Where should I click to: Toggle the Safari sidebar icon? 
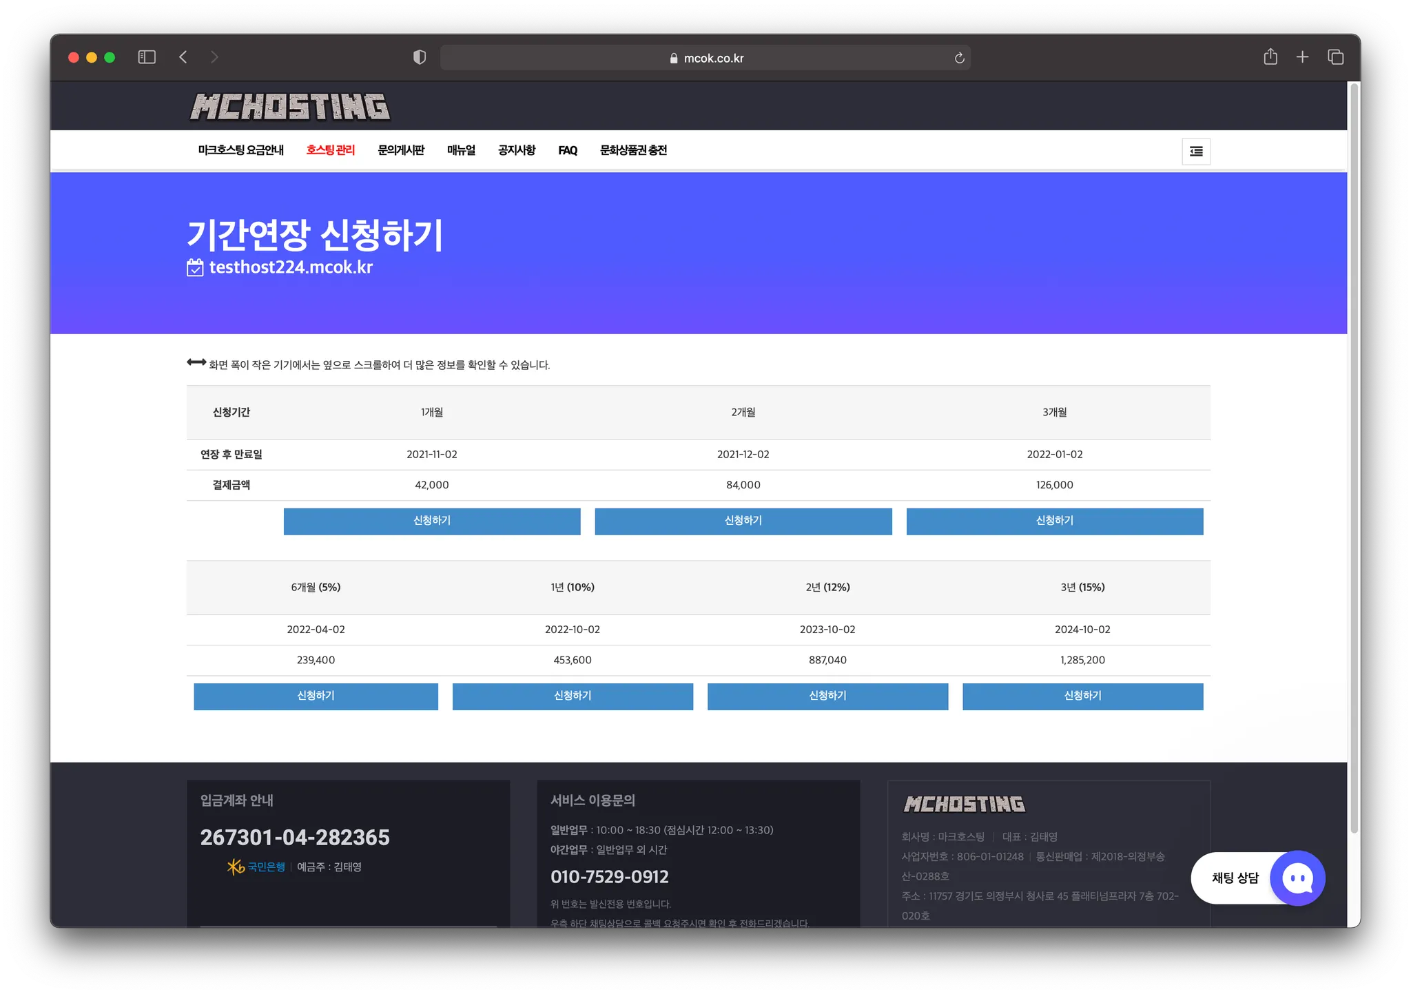(x=147, y=57)
